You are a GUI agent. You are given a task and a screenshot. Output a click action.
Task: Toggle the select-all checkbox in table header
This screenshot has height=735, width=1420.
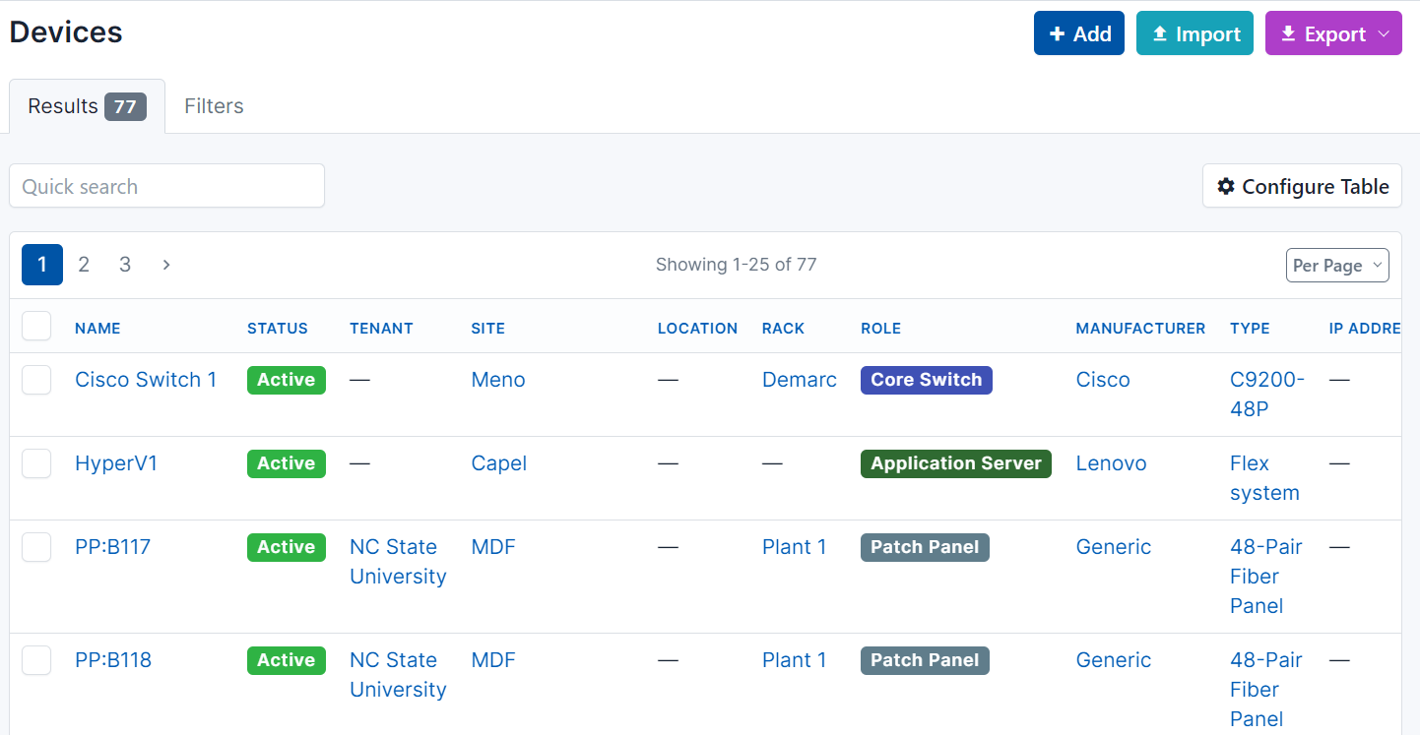[36, 327]
